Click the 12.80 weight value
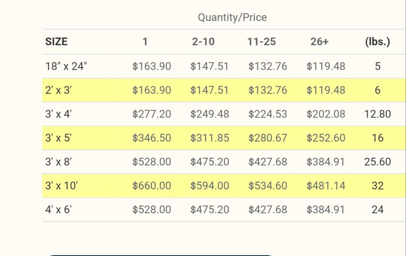 [x=377, y=114]
